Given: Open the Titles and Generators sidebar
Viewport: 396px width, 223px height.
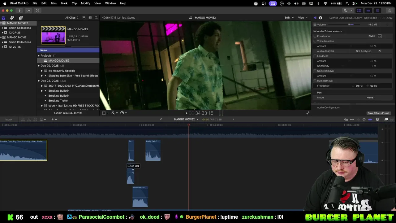Looking at the screenshot, I should click(21, 18).
